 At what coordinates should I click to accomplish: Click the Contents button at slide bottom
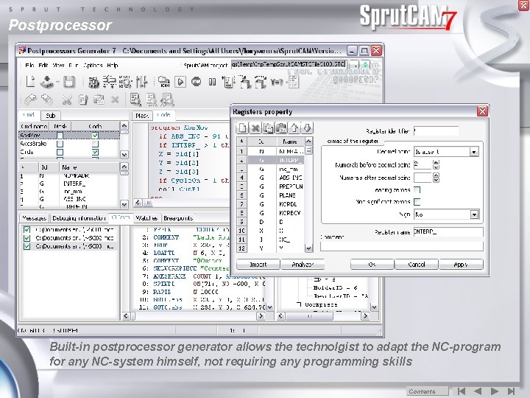(x=427, y=391)
